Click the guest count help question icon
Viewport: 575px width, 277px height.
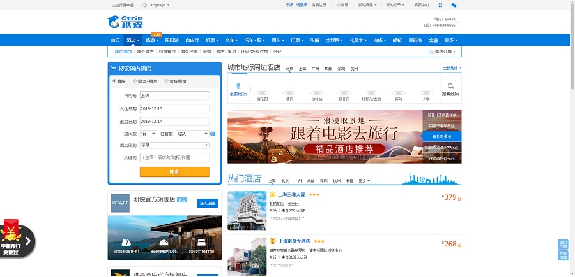(213, 134)
